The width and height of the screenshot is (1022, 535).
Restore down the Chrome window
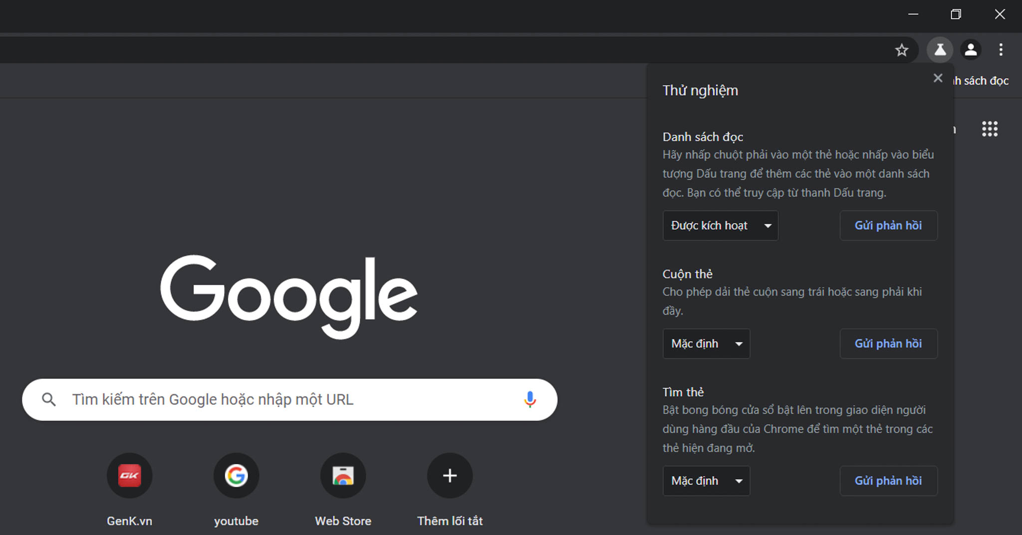(956, 14)
